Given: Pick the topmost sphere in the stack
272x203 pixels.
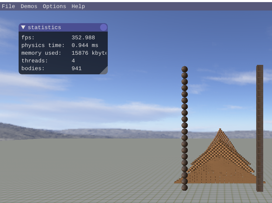Looking at the screenshot, I should coord(185,69).
